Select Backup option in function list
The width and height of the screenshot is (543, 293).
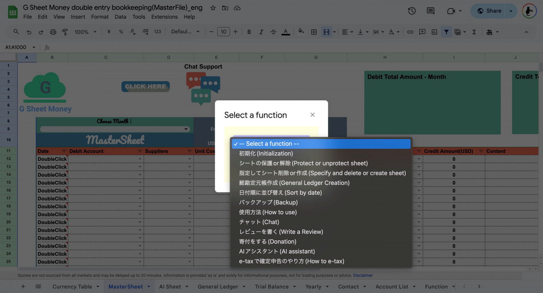tap(268, 202)
